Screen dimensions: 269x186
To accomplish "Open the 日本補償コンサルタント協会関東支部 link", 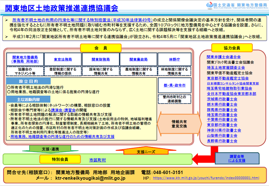I will point(233,83).
